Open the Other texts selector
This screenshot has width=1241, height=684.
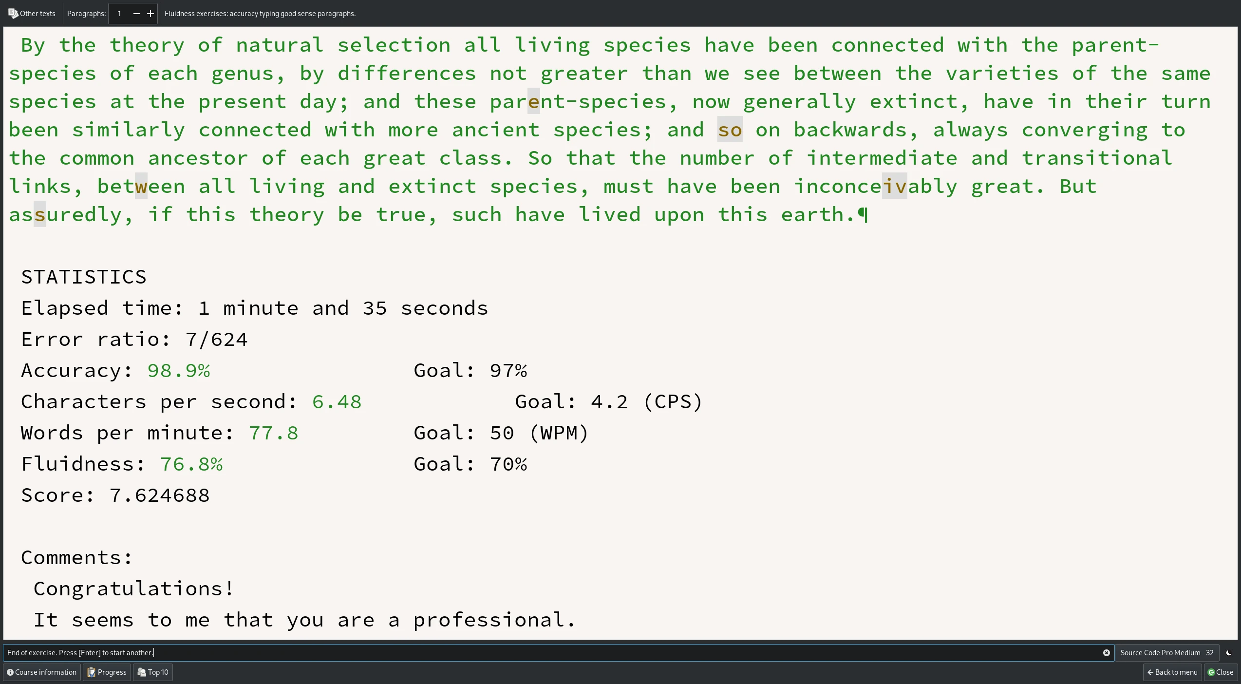32,14
